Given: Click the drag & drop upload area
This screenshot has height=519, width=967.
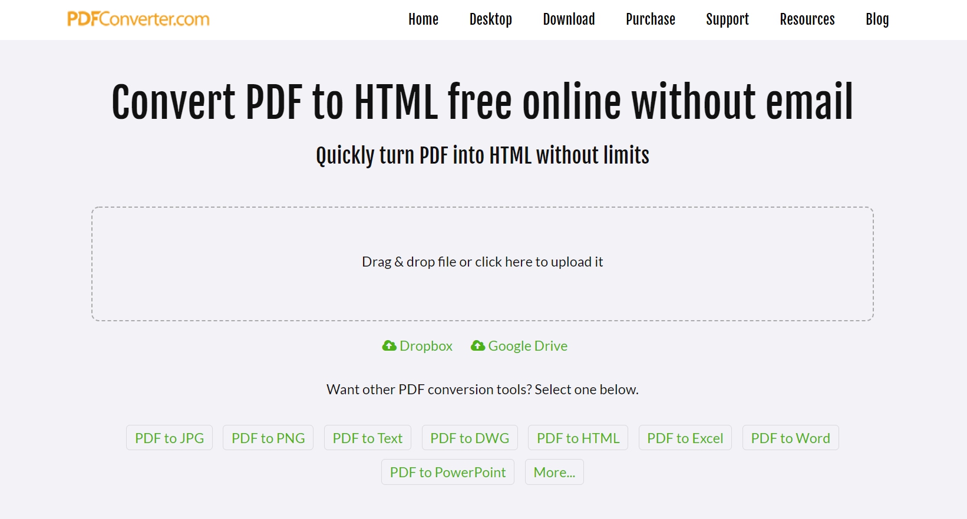Looking at the screenshot, I should pos(483,264).
